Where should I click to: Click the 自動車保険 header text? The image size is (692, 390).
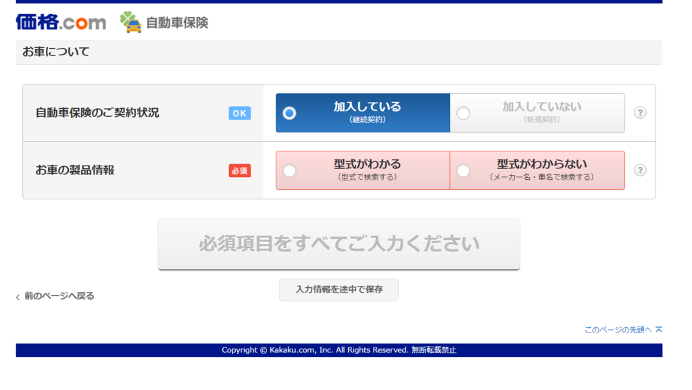coord(177,22)
